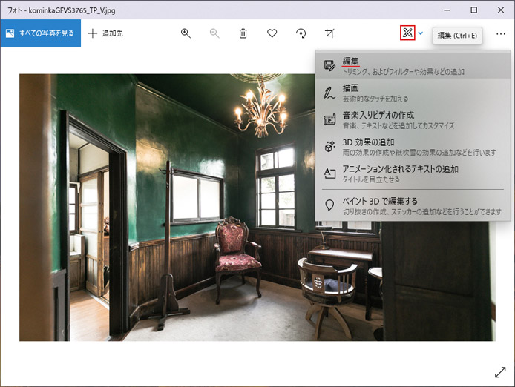Click the zoom out magnifier icon

pyautogui.click(x=214, y=33)
